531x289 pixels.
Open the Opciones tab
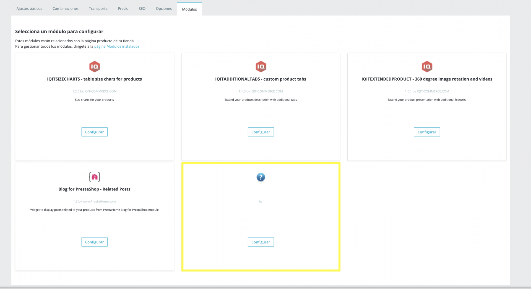tap(164, 9)
